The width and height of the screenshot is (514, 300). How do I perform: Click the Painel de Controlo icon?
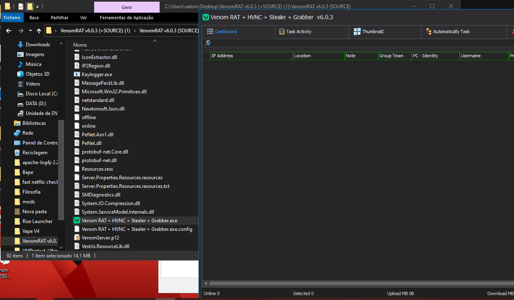pos(17,143)
